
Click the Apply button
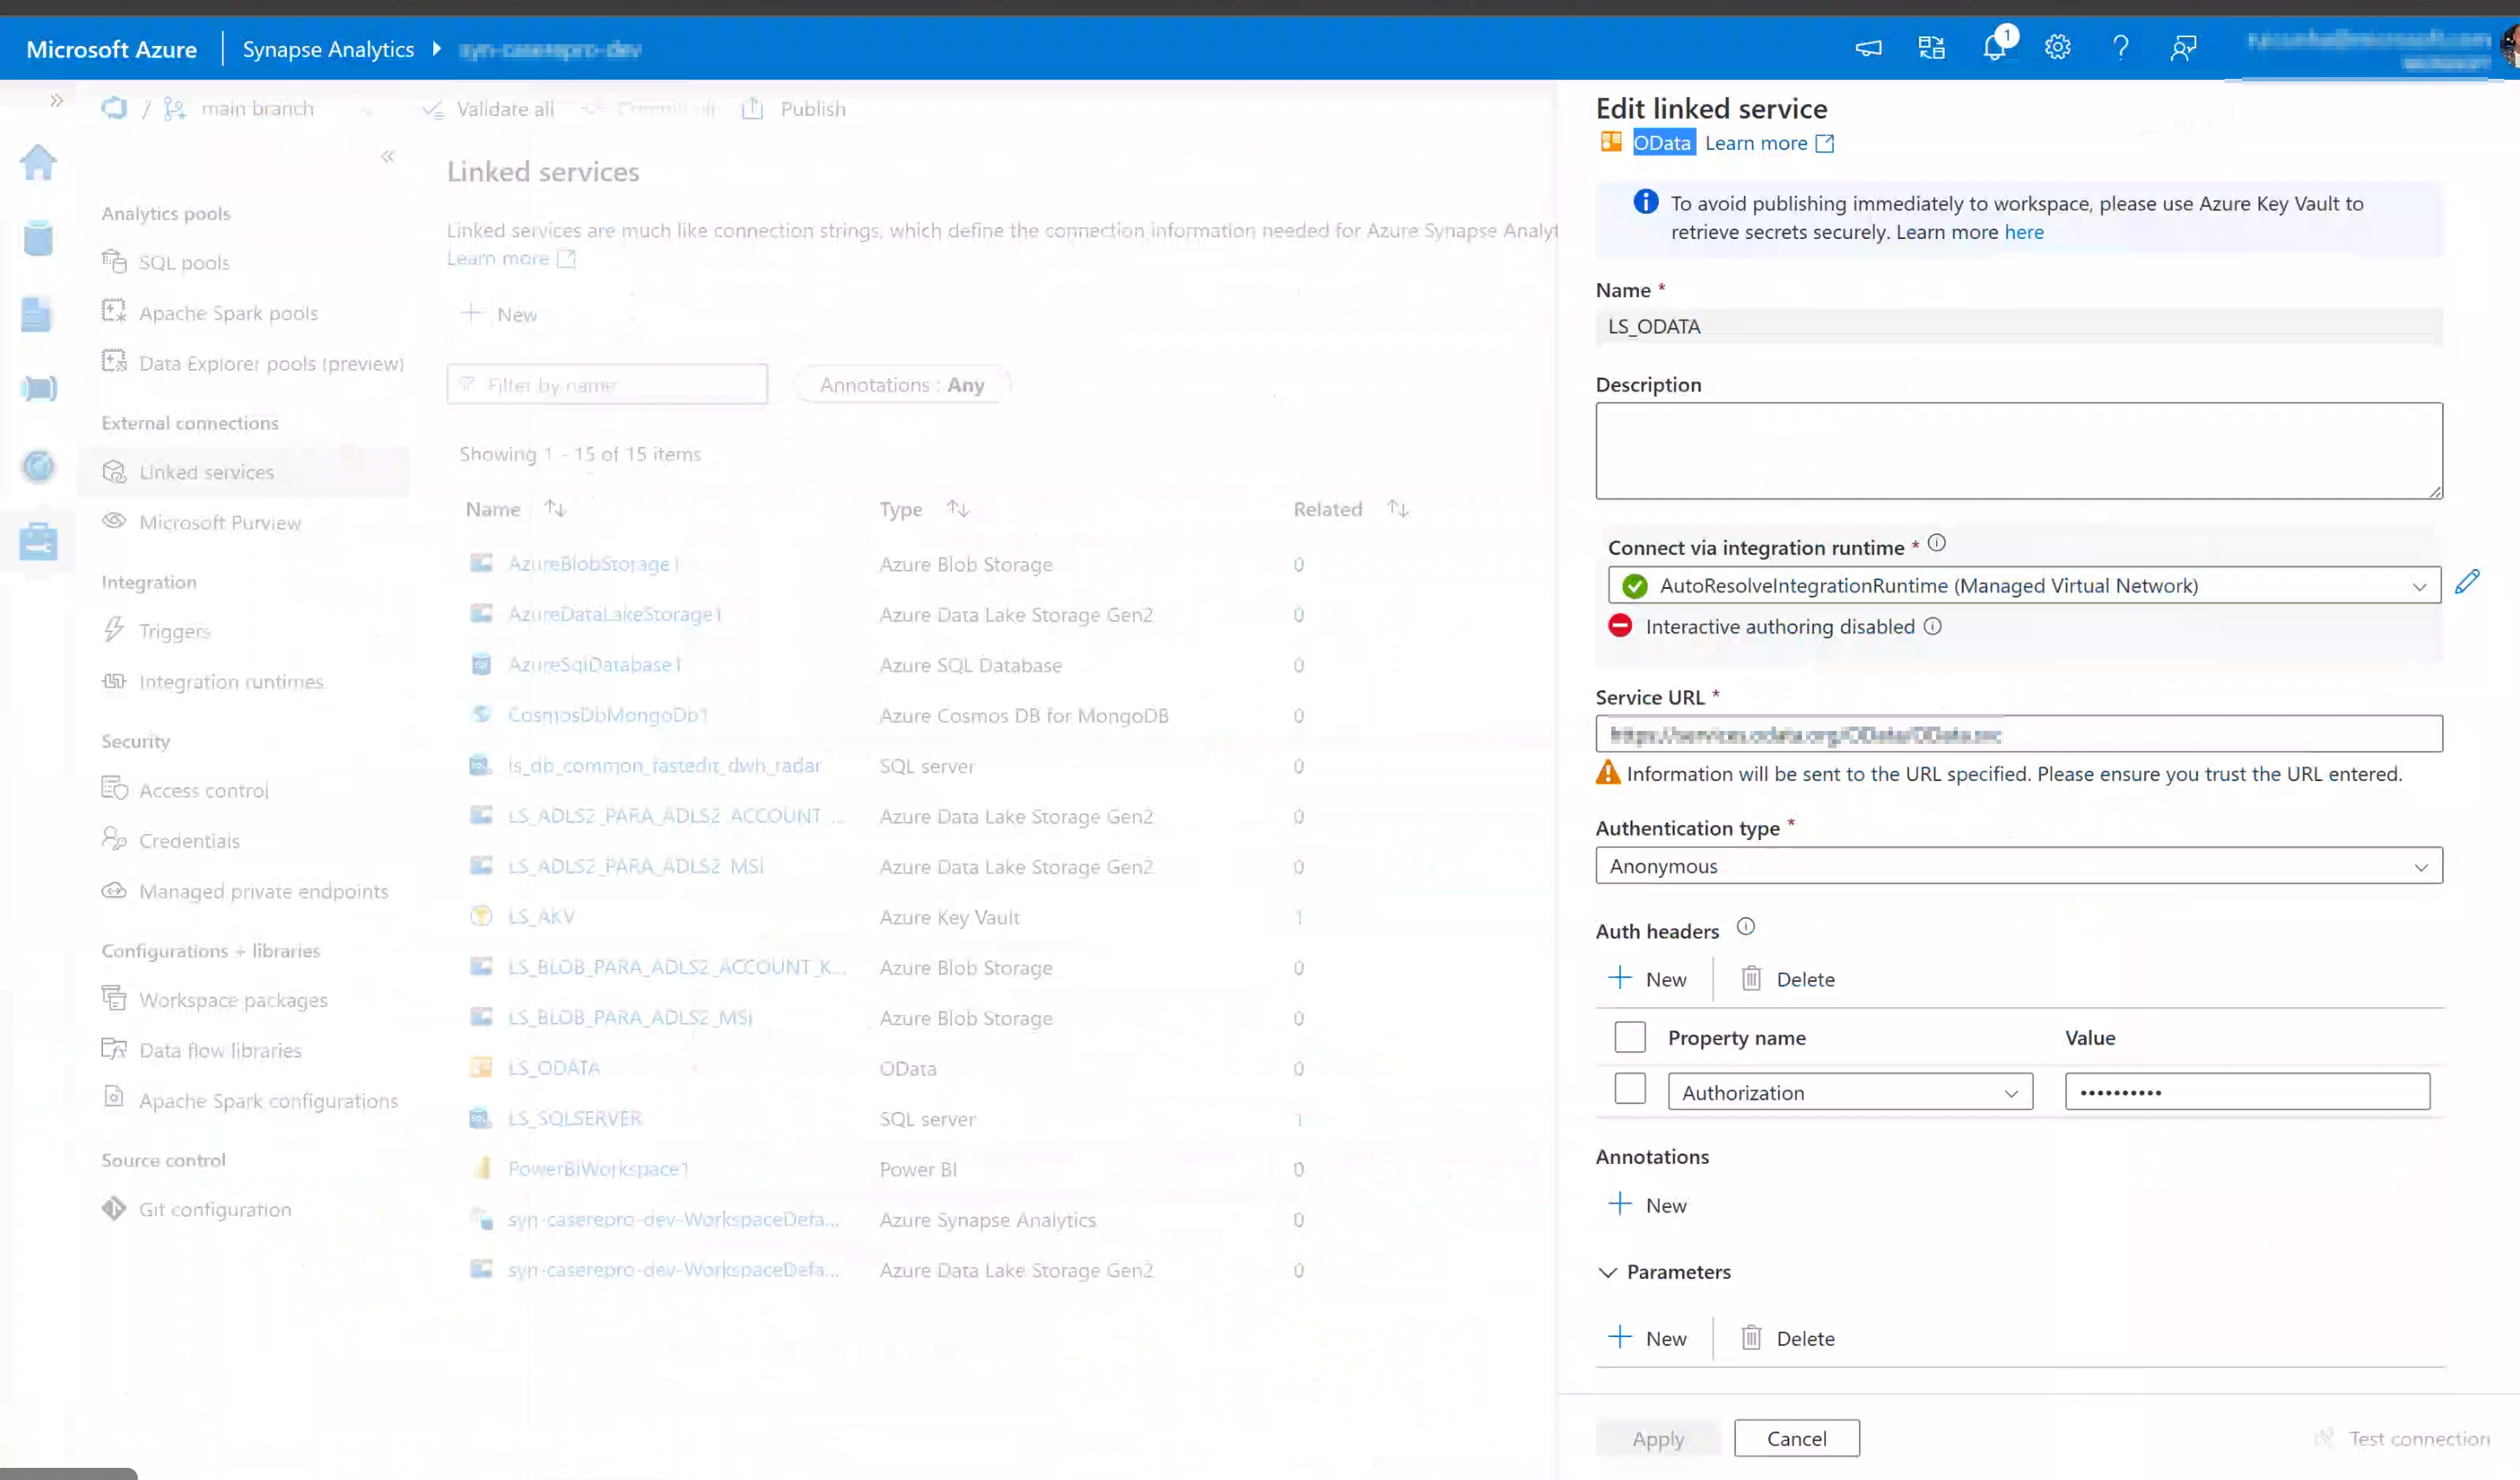[1657, 1438]
